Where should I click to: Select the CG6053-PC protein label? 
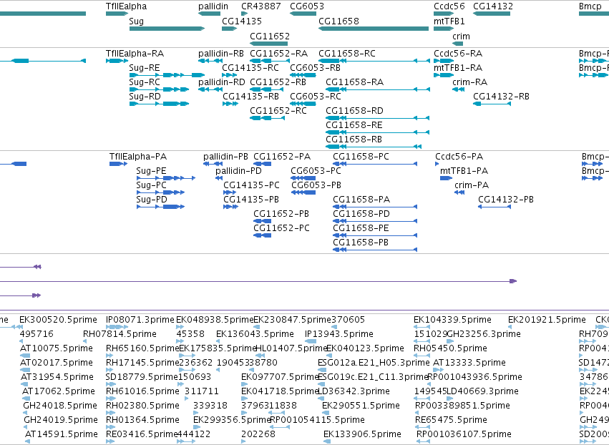316,171
